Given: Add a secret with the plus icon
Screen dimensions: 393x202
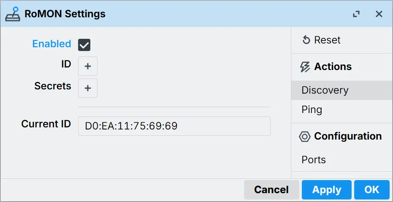Looking at the screenshot, I should pyautogui.click(x=88, y=88).
